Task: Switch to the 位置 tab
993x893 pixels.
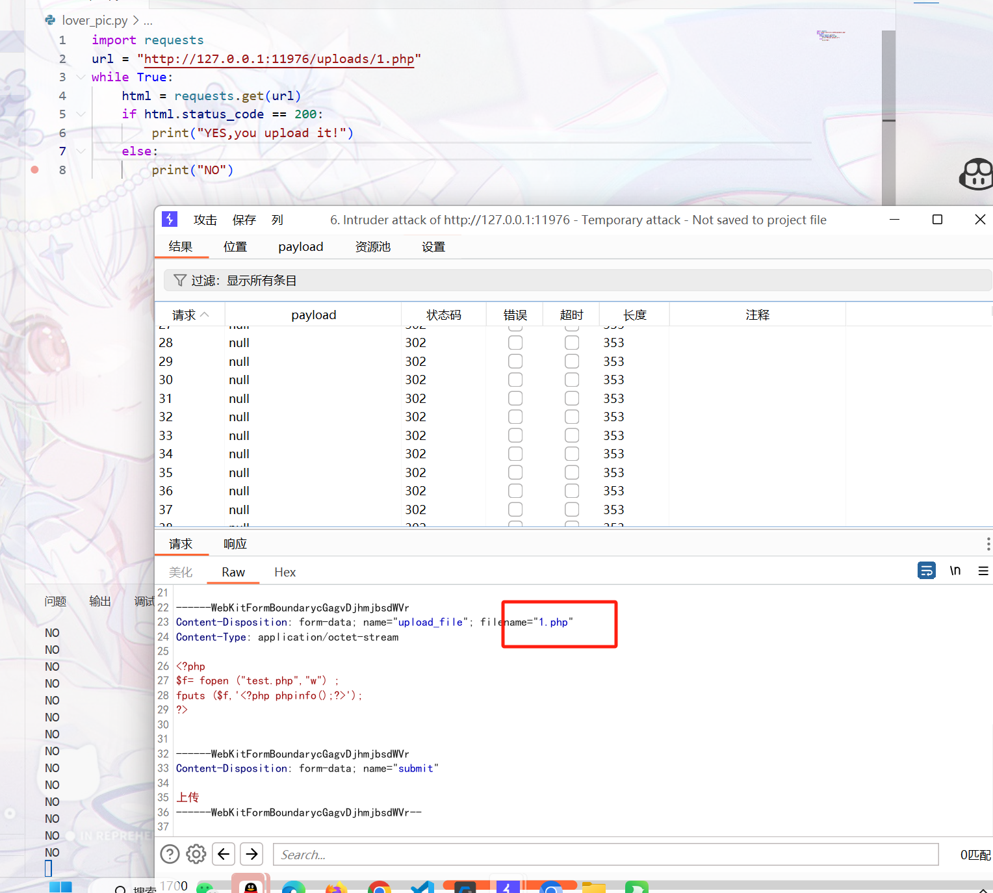Action: click(235, 246)
